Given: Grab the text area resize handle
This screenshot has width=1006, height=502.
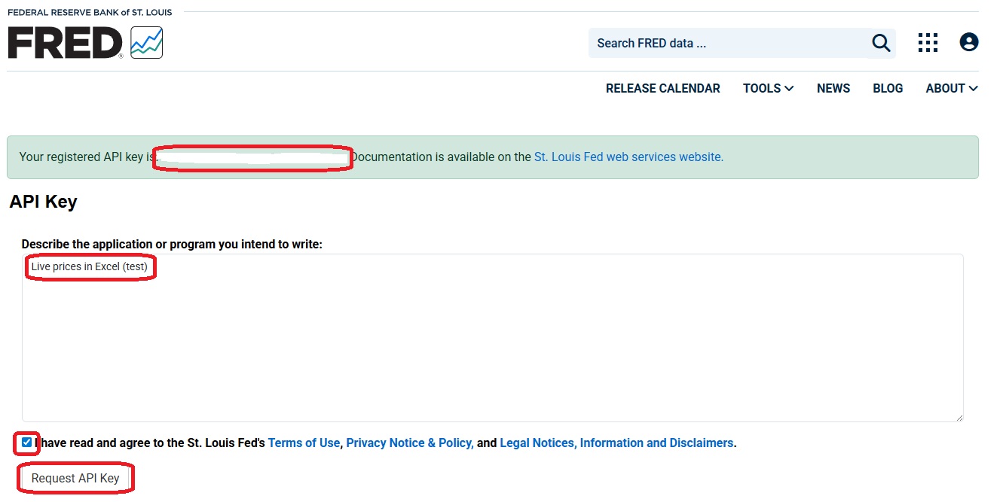Looking at the screenshot, I should [x=959, y=417].
